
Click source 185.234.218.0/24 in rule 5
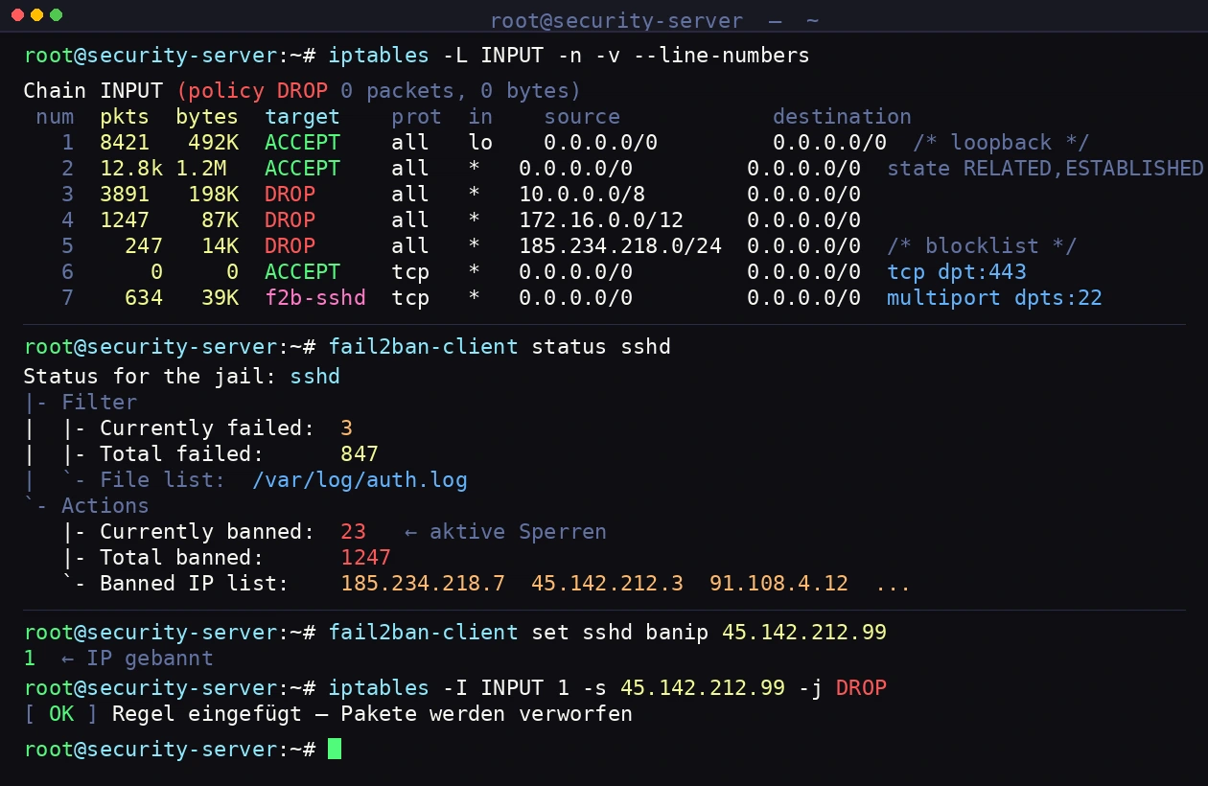pos(620,246)
